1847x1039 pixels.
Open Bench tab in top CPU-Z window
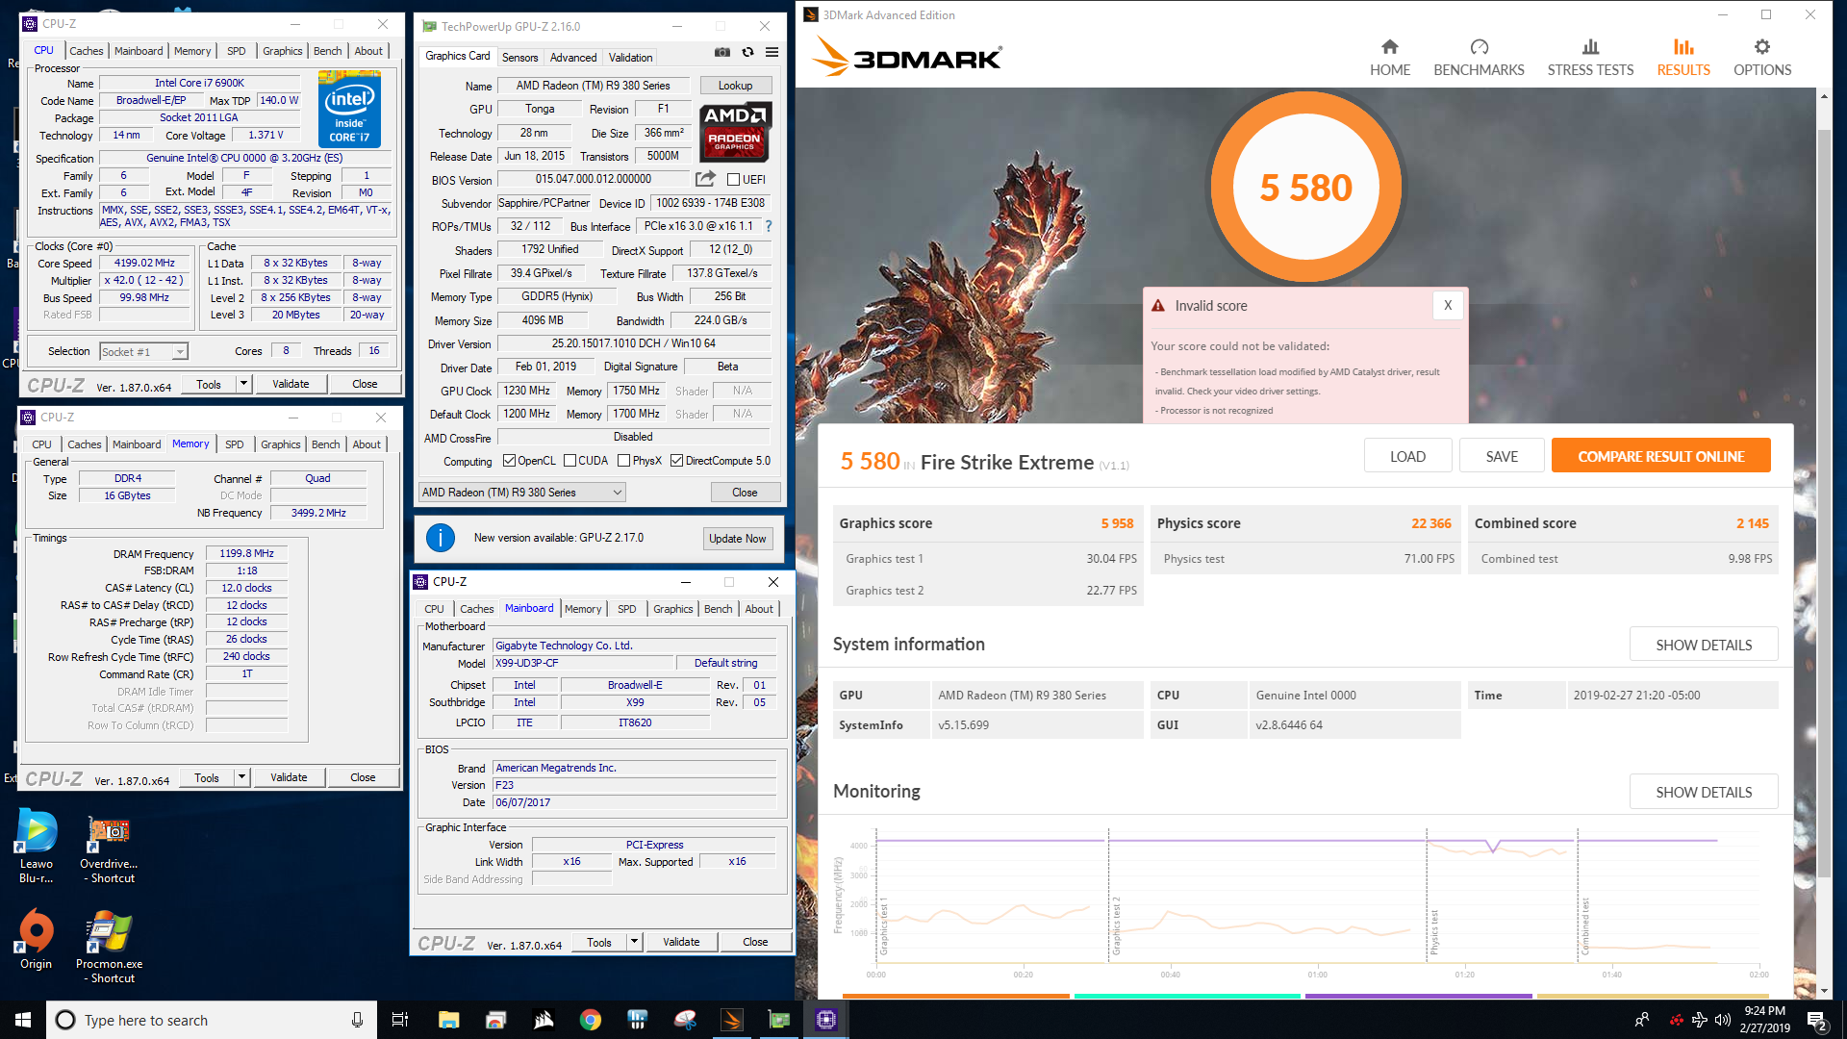(327, 51)
